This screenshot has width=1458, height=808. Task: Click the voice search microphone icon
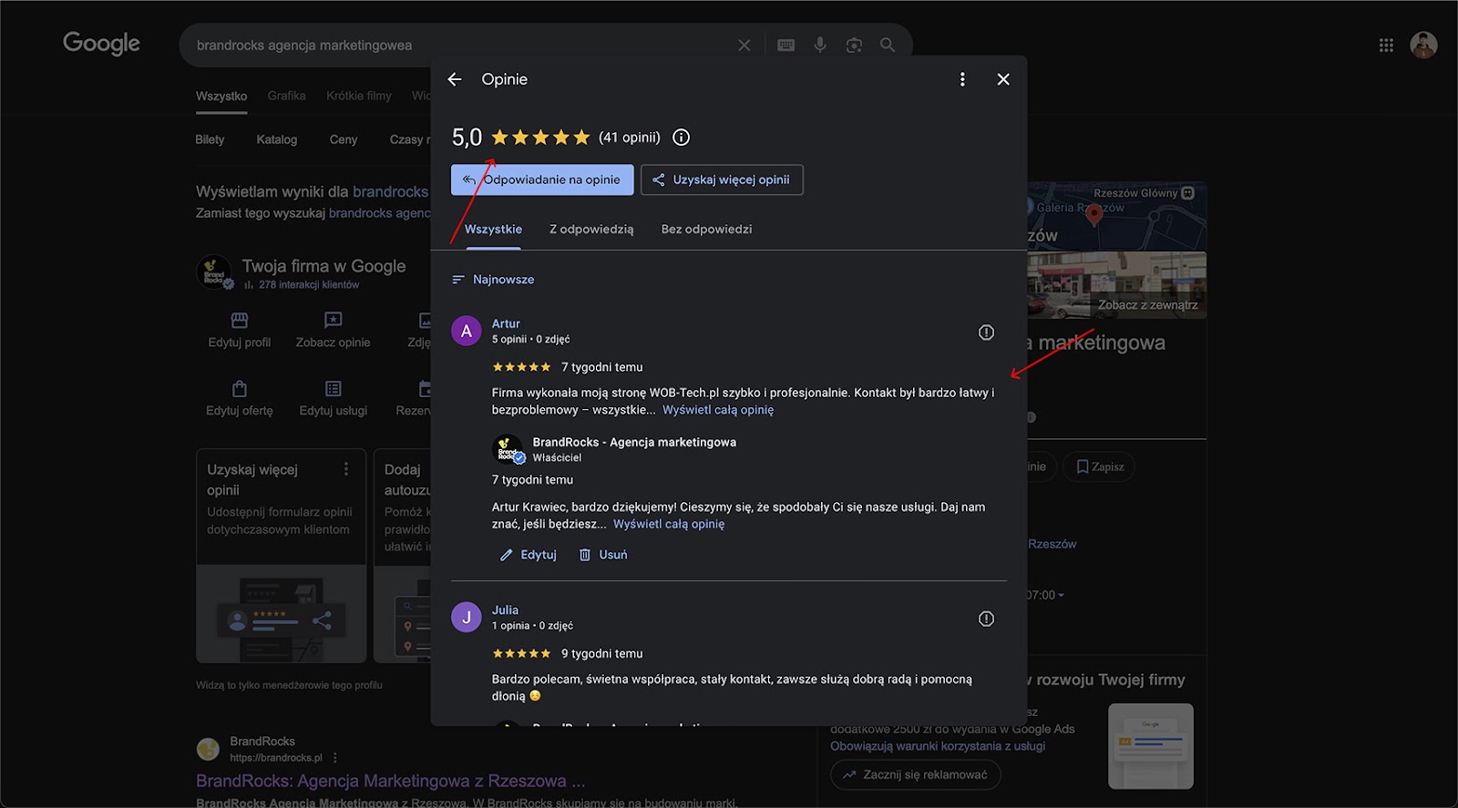(820, 45)
